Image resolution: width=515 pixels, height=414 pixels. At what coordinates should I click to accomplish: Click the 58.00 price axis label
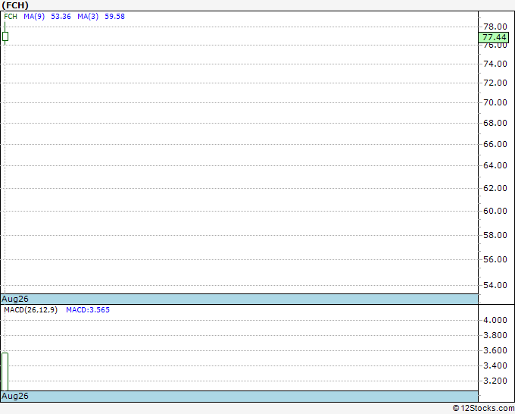click(495, 235)
